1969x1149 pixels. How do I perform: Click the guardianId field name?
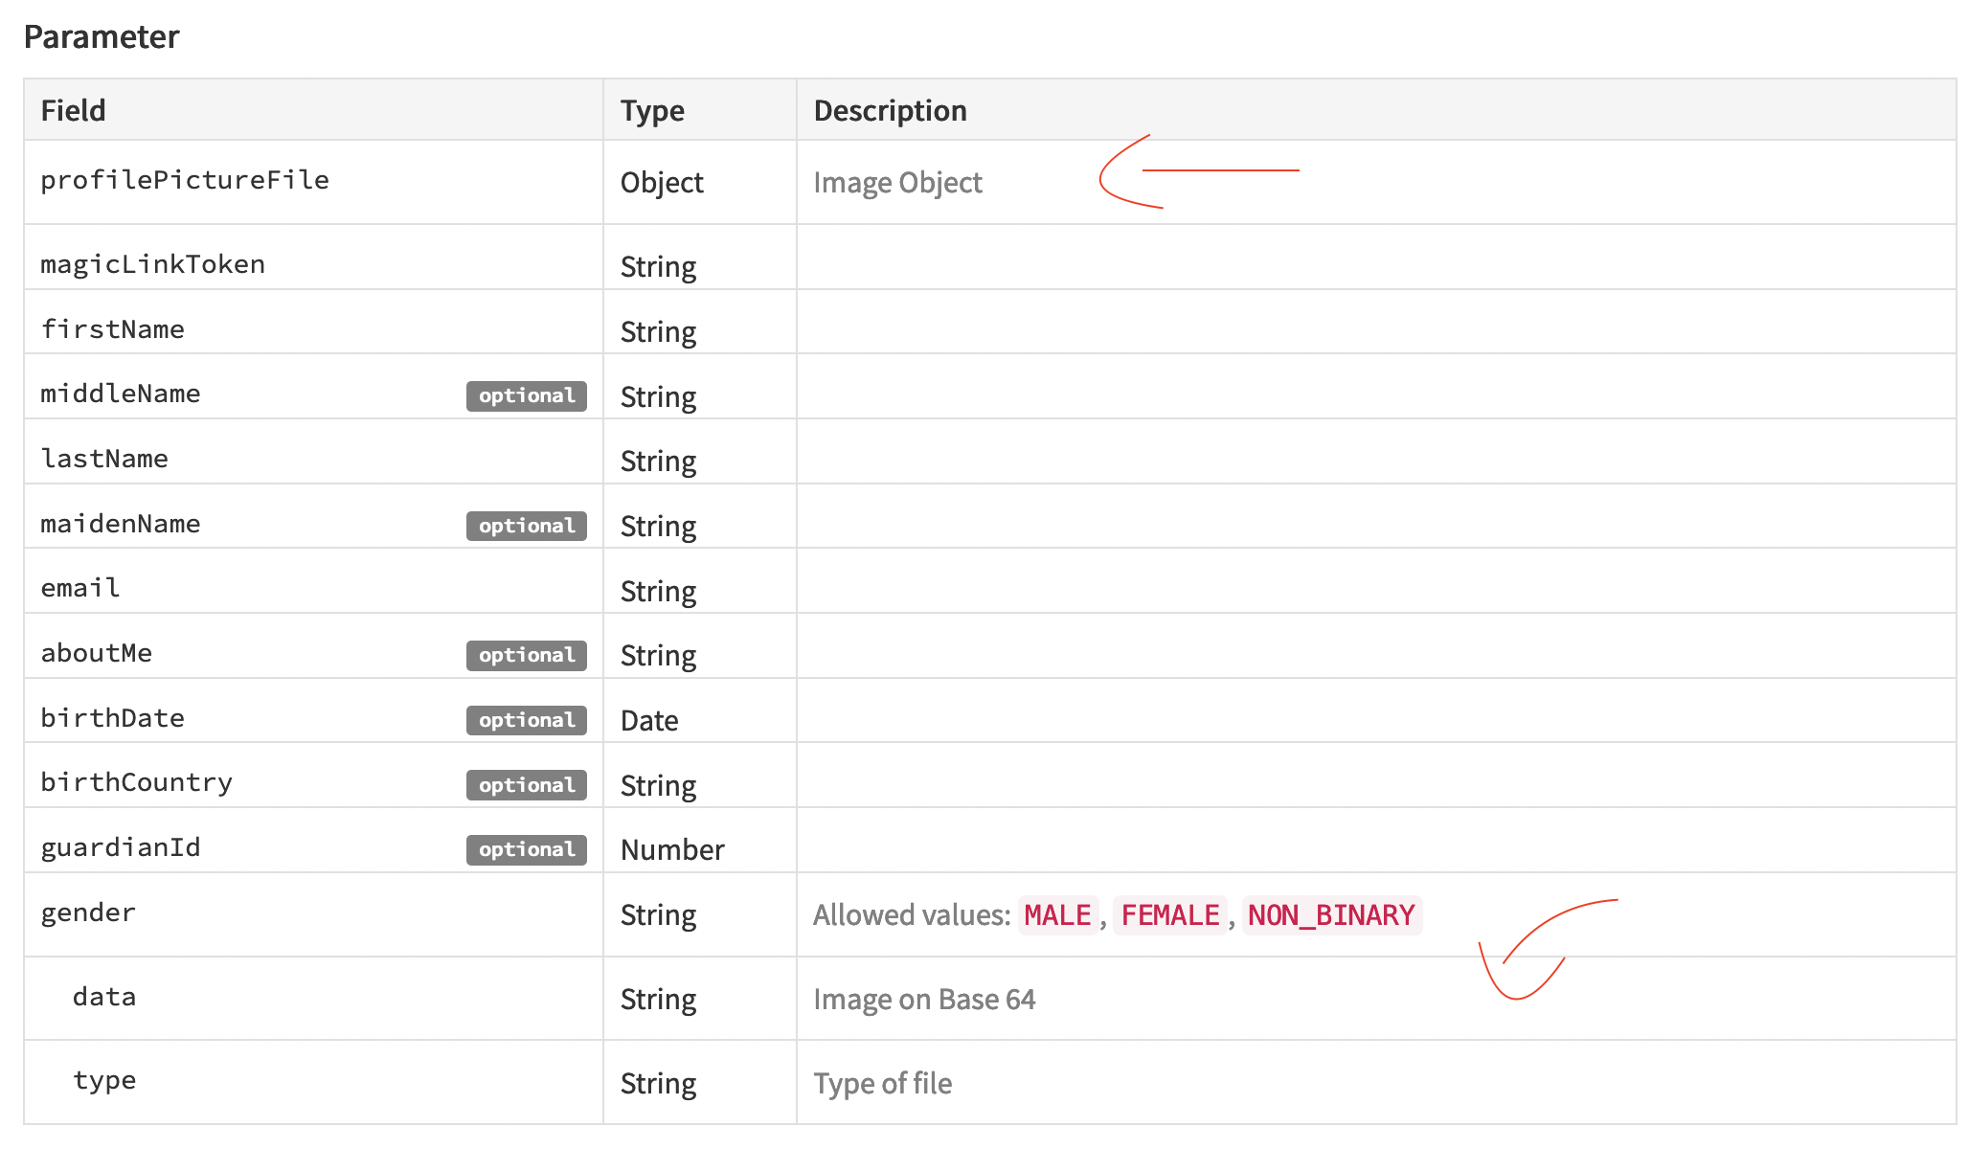coord(121,847)
